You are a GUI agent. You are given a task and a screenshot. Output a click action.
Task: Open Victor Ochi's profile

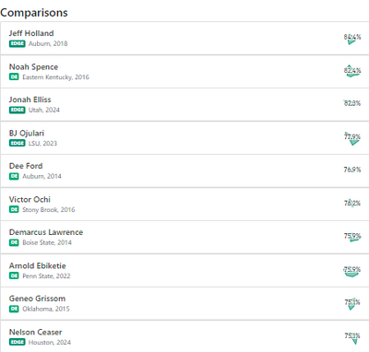coord(184,205)
